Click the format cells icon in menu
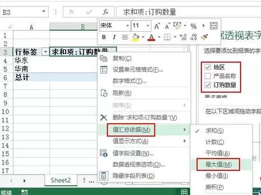261x195 pixels. [104, 70]
